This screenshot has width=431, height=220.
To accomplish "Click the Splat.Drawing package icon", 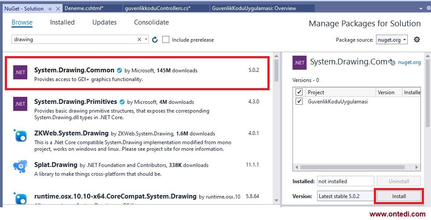I will 20,167.
